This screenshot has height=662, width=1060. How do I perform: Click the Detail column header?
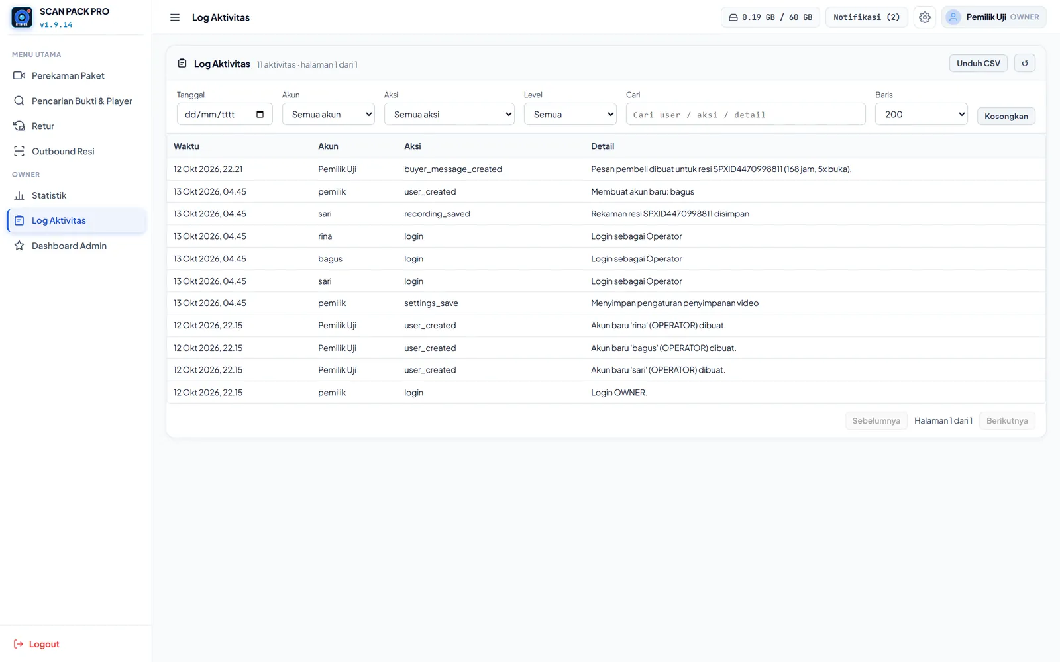pyautogui.click(x=602, y=146)
